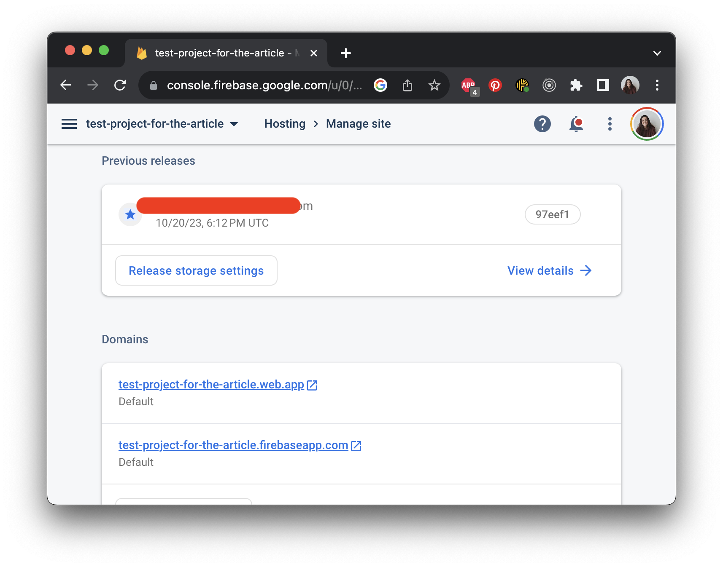723x567 pixels.
Task: Open View details for the release
Action: (549, 270)
